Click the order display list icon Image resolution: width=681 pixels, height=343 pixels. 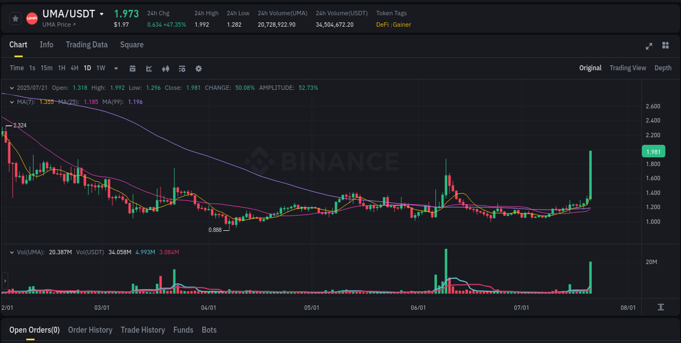[182, 69]
